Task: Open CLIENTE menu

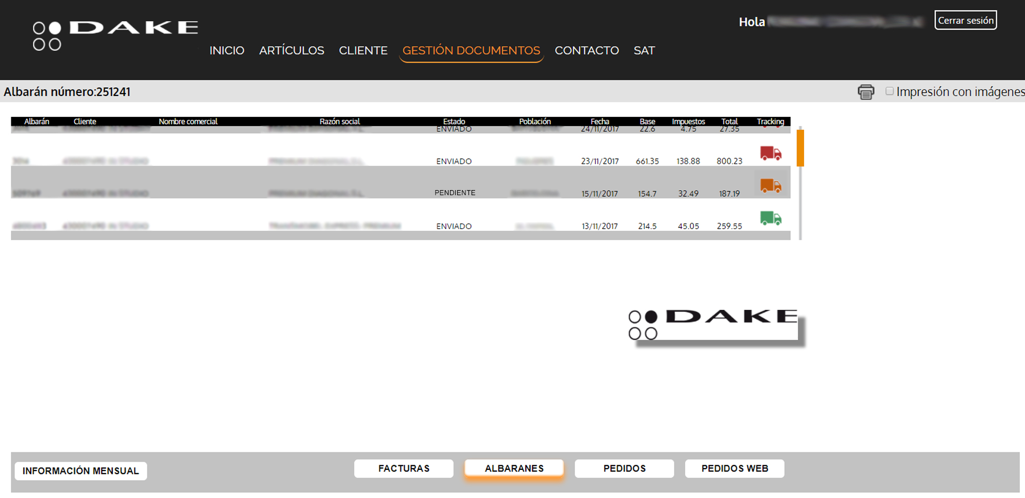Action: point(363,50)
